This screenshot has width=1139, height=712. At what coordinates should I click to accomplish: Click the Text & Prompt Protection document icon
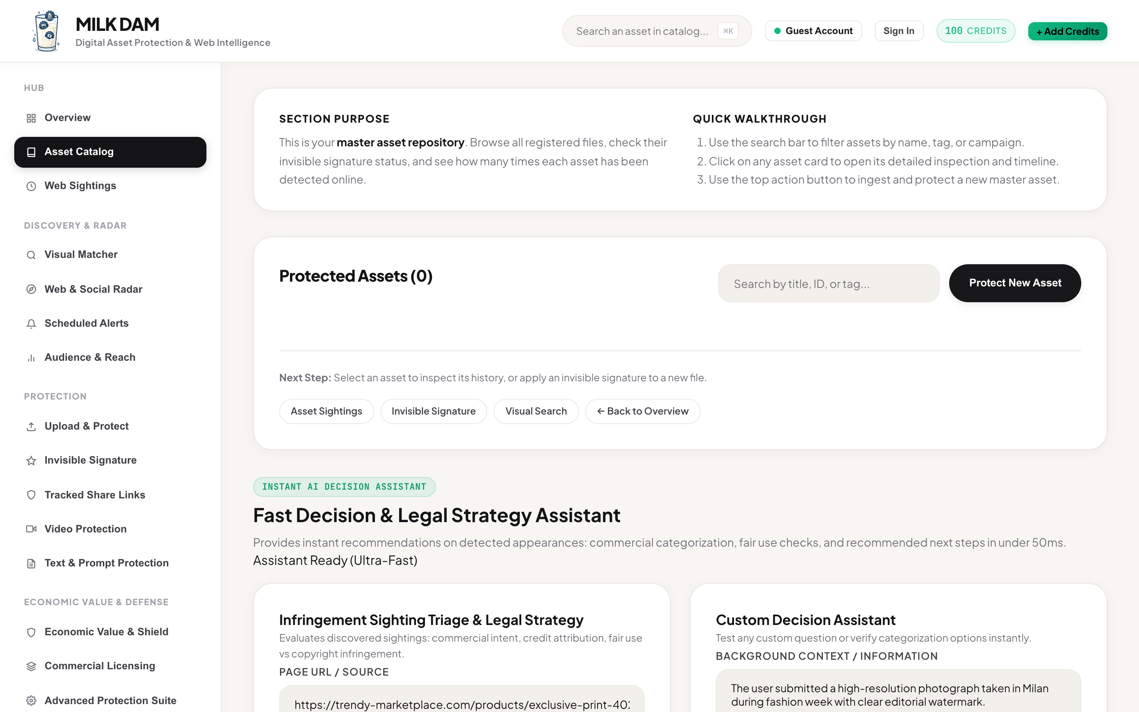tap(31, 563)
